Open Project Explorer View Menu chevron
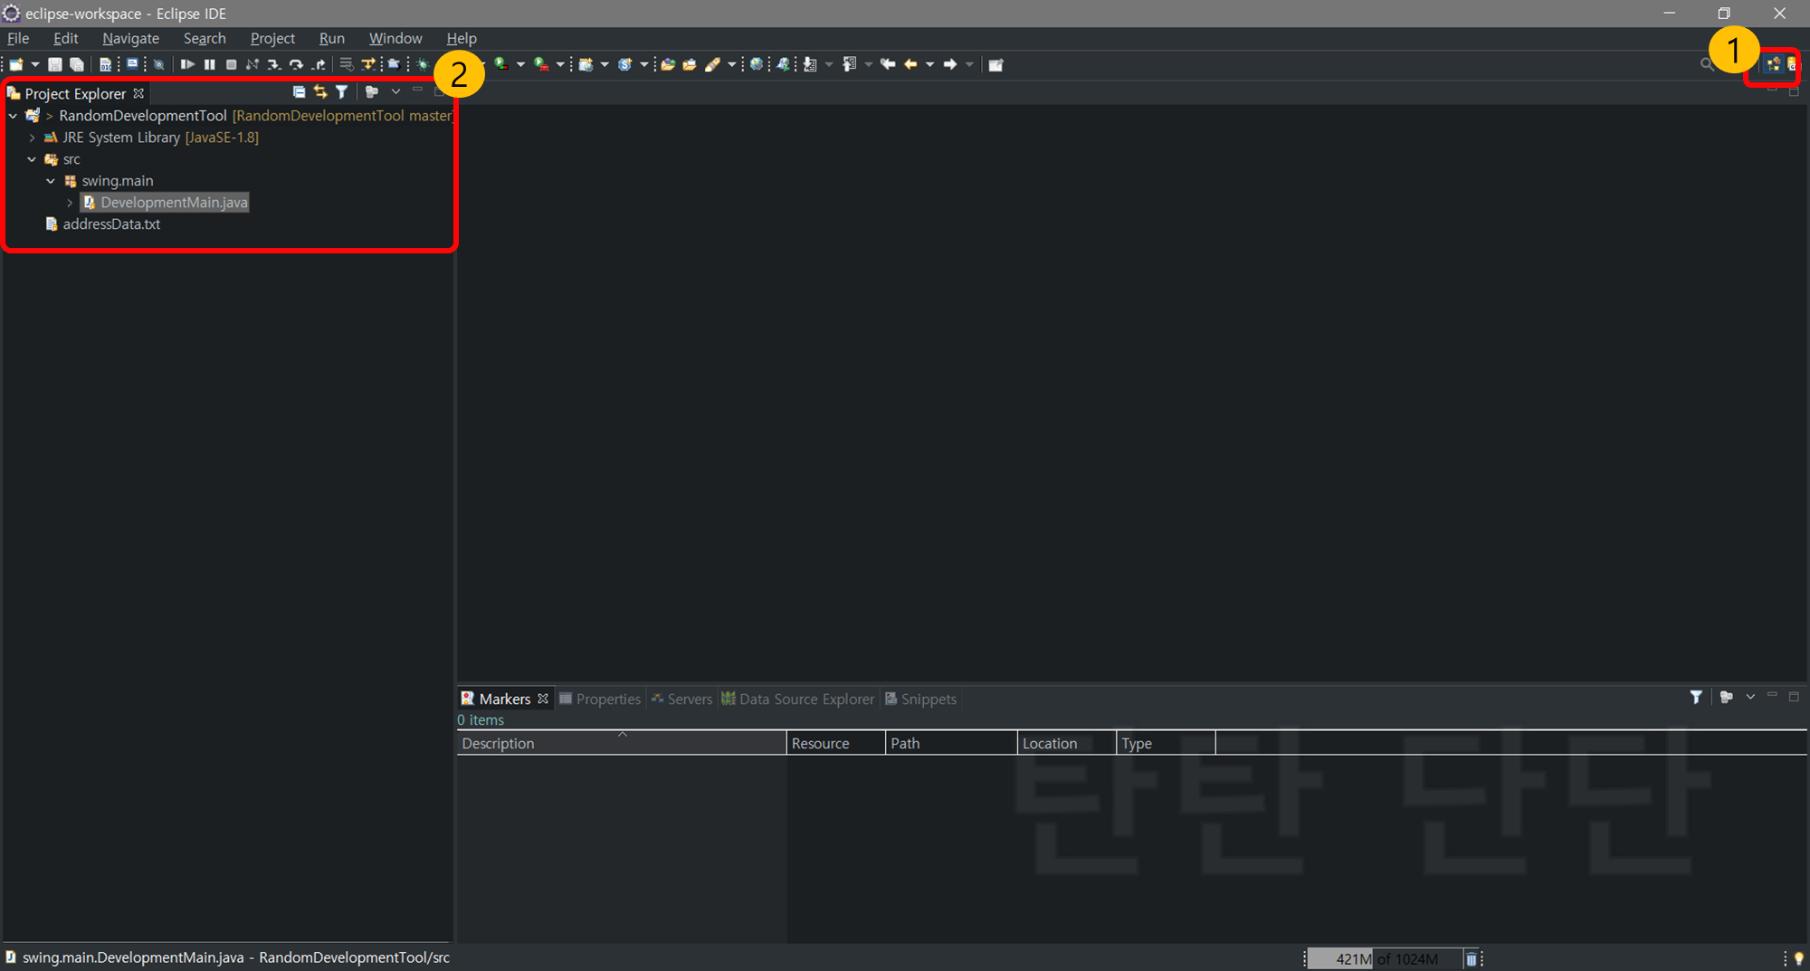The image size is (1810, 971). [x=395, y=91]
